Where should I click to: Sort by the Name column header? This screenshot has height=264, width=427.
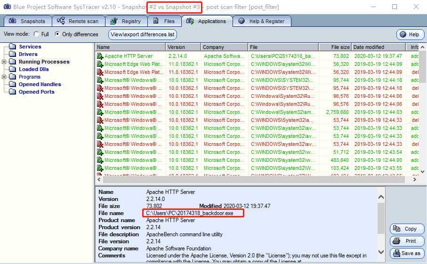pos(130,47)
